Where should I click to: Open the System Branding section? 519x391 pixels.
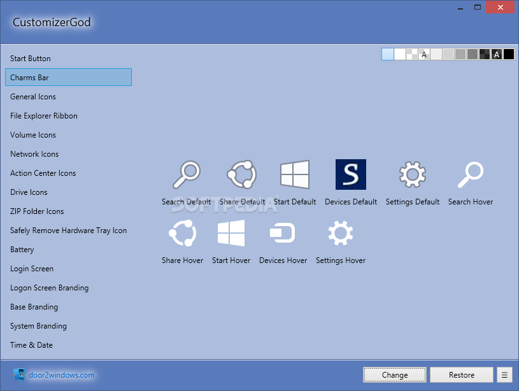[x=69, y=326]
